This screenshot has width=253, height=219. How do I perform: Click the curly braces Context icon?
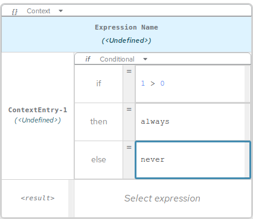14,11
